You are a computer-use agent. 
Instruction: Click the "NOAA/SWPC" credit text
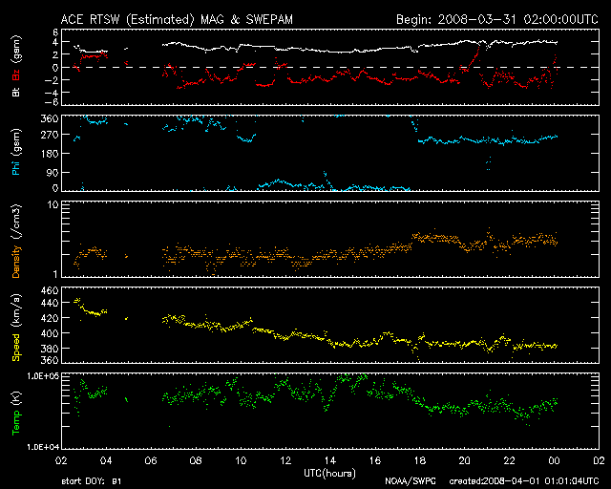[x=410, y=481]
